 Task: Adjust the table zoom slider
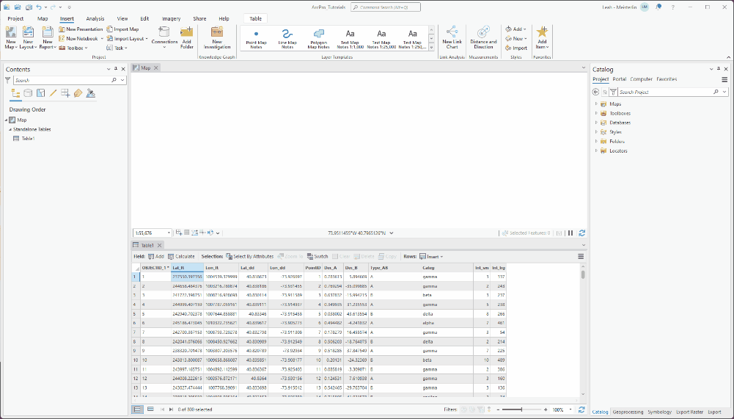click(521, 409)
